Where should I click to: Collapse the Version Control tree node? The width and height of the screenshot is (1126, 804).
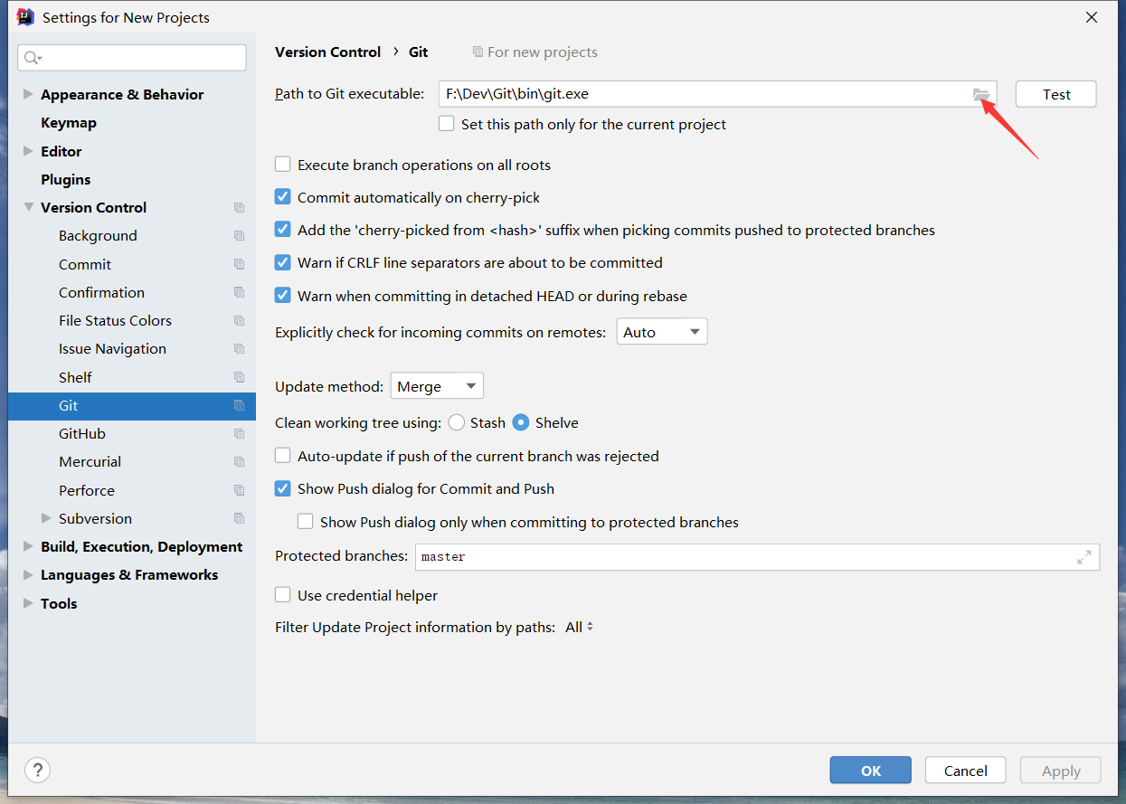[x=28, y=207]
